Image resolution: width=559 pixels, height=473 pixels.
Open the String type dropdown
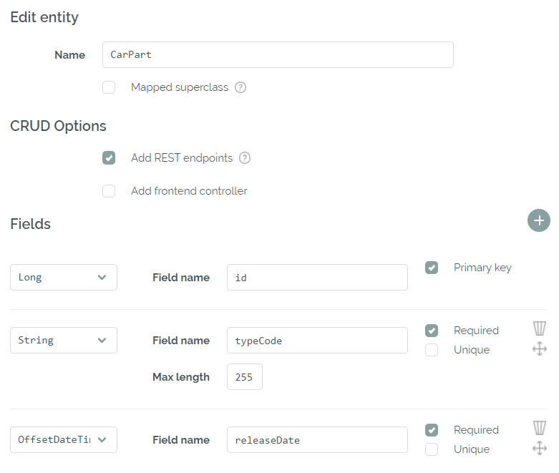point(64,341)
